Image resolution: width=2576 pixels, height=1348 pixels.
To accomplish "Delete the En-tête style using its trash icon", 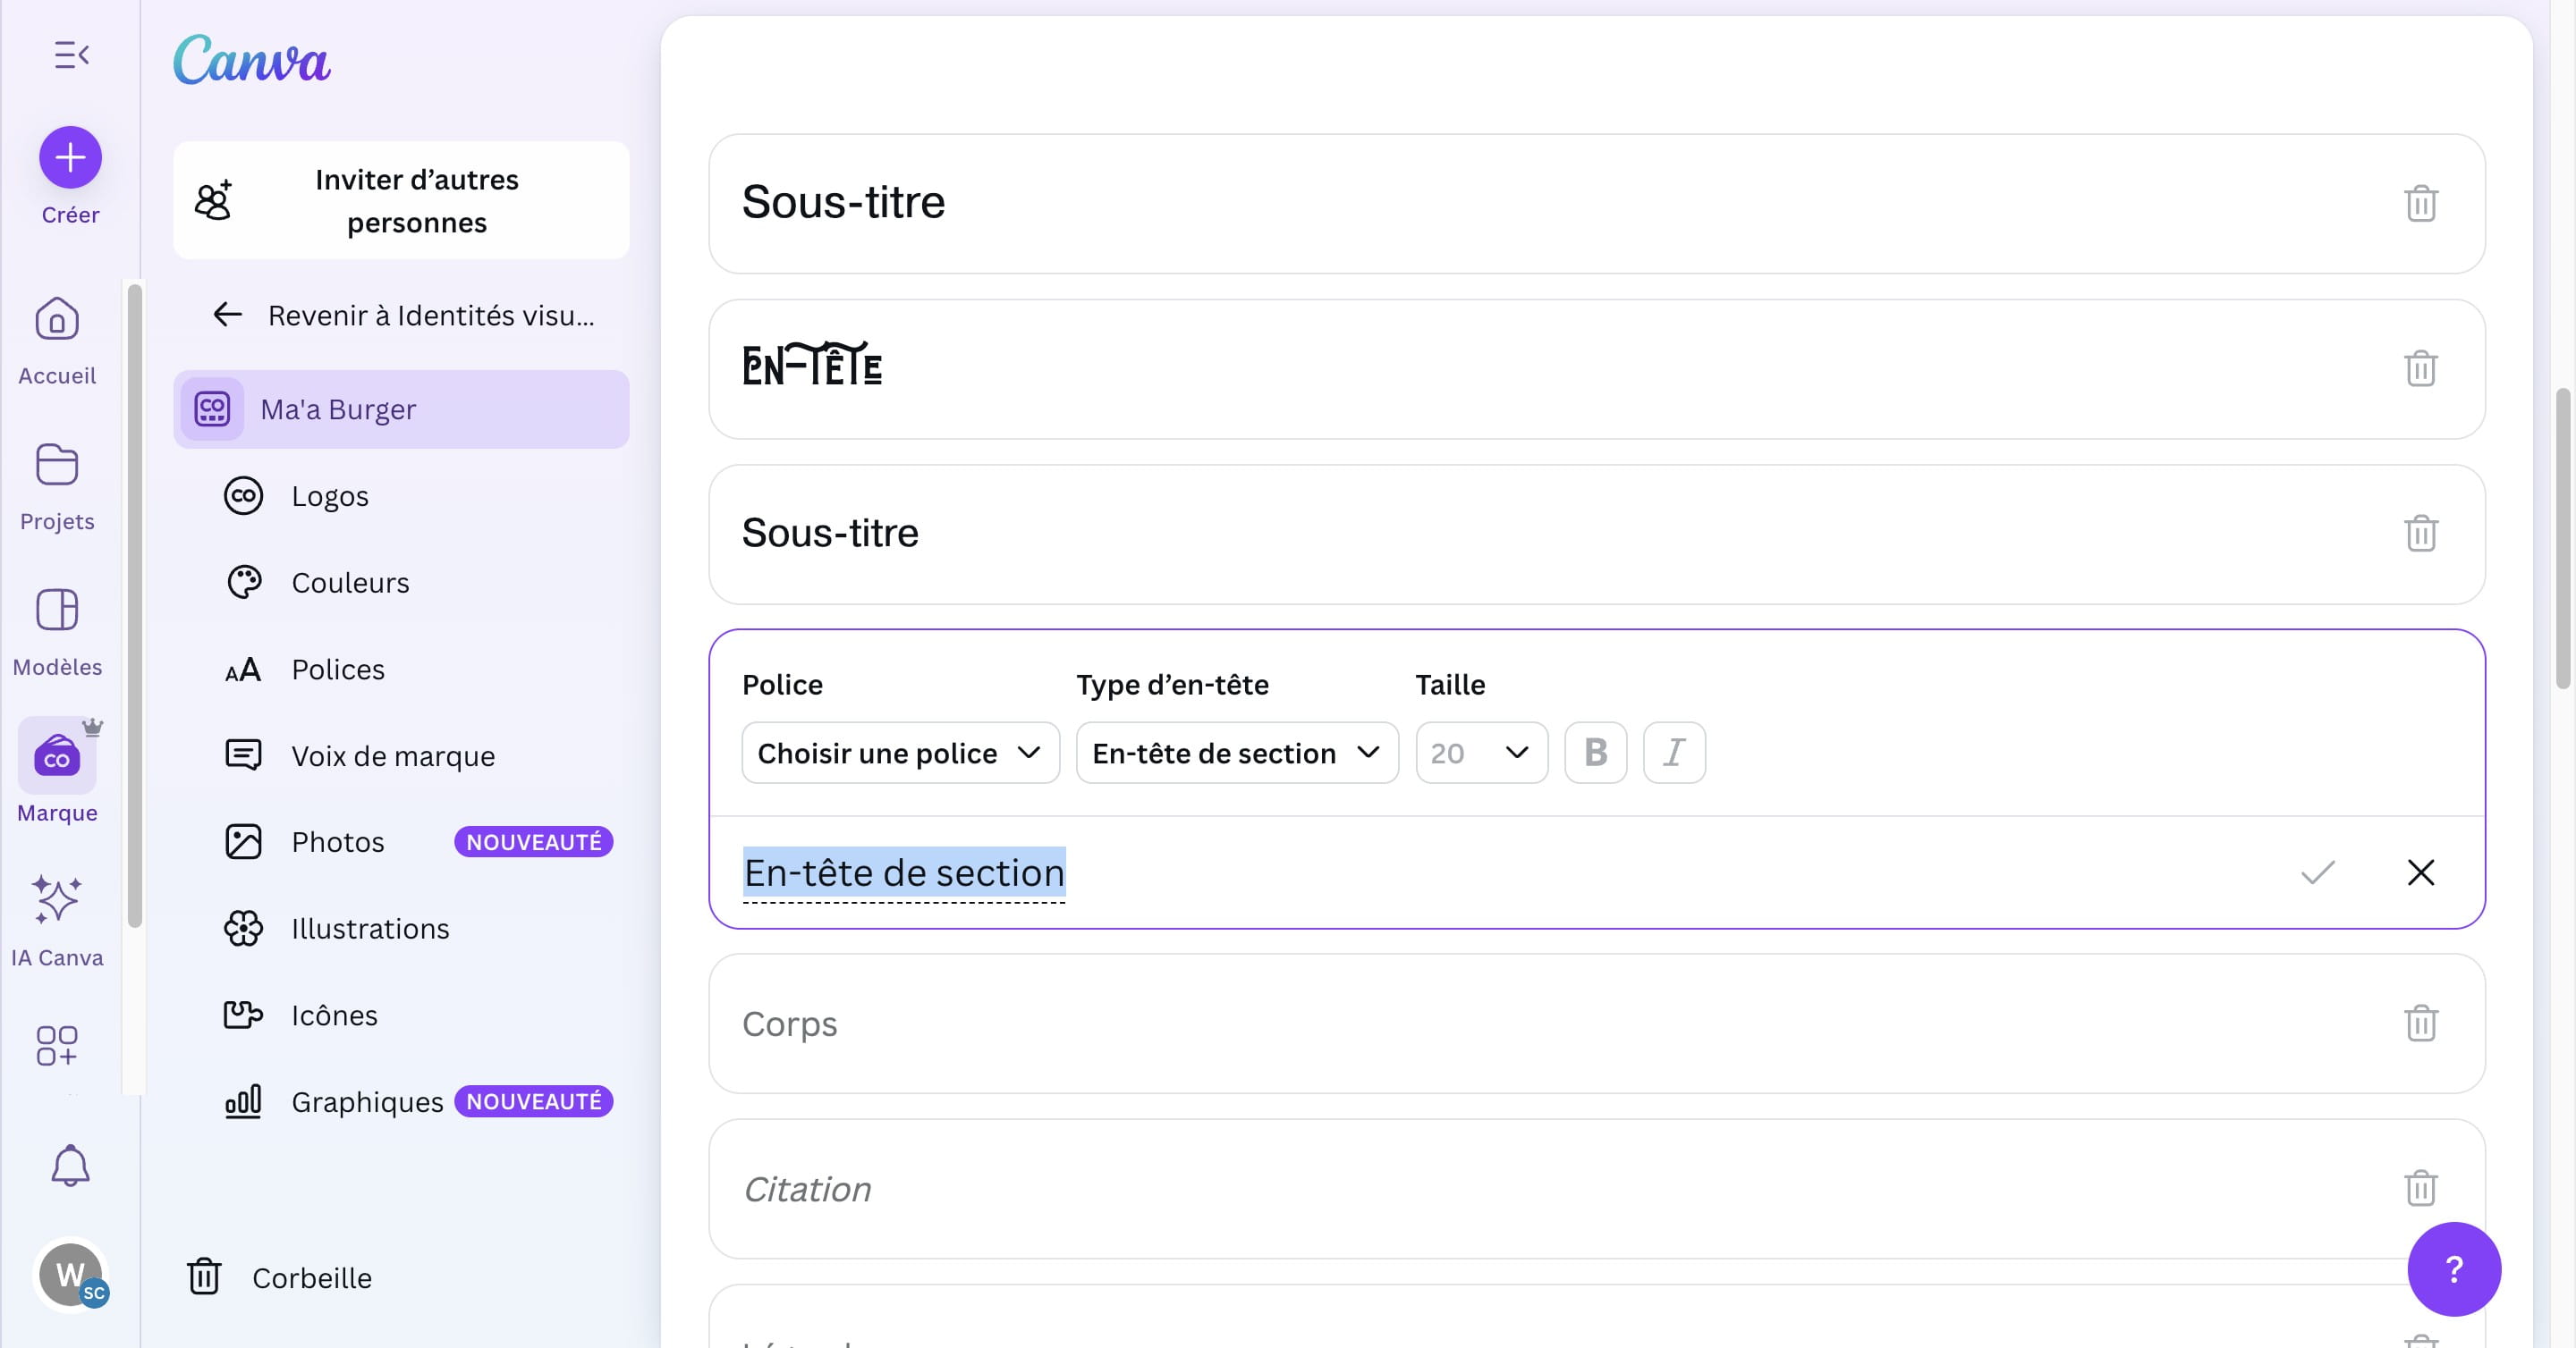I will (2421, 368).
